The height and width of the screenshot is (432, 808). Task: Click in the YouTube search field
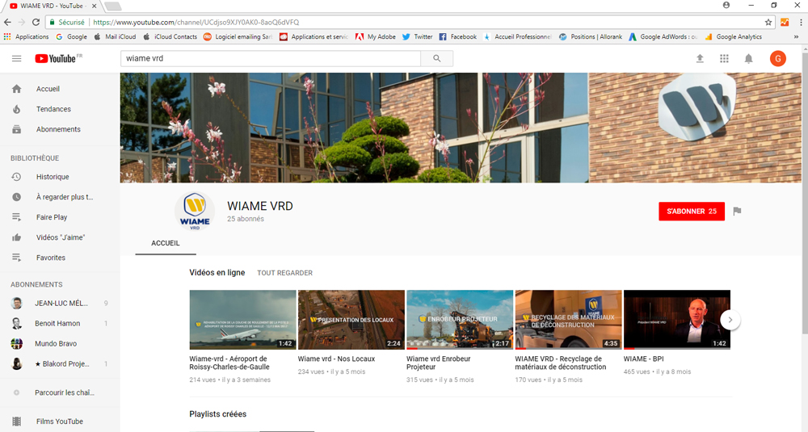click(271, 59)
